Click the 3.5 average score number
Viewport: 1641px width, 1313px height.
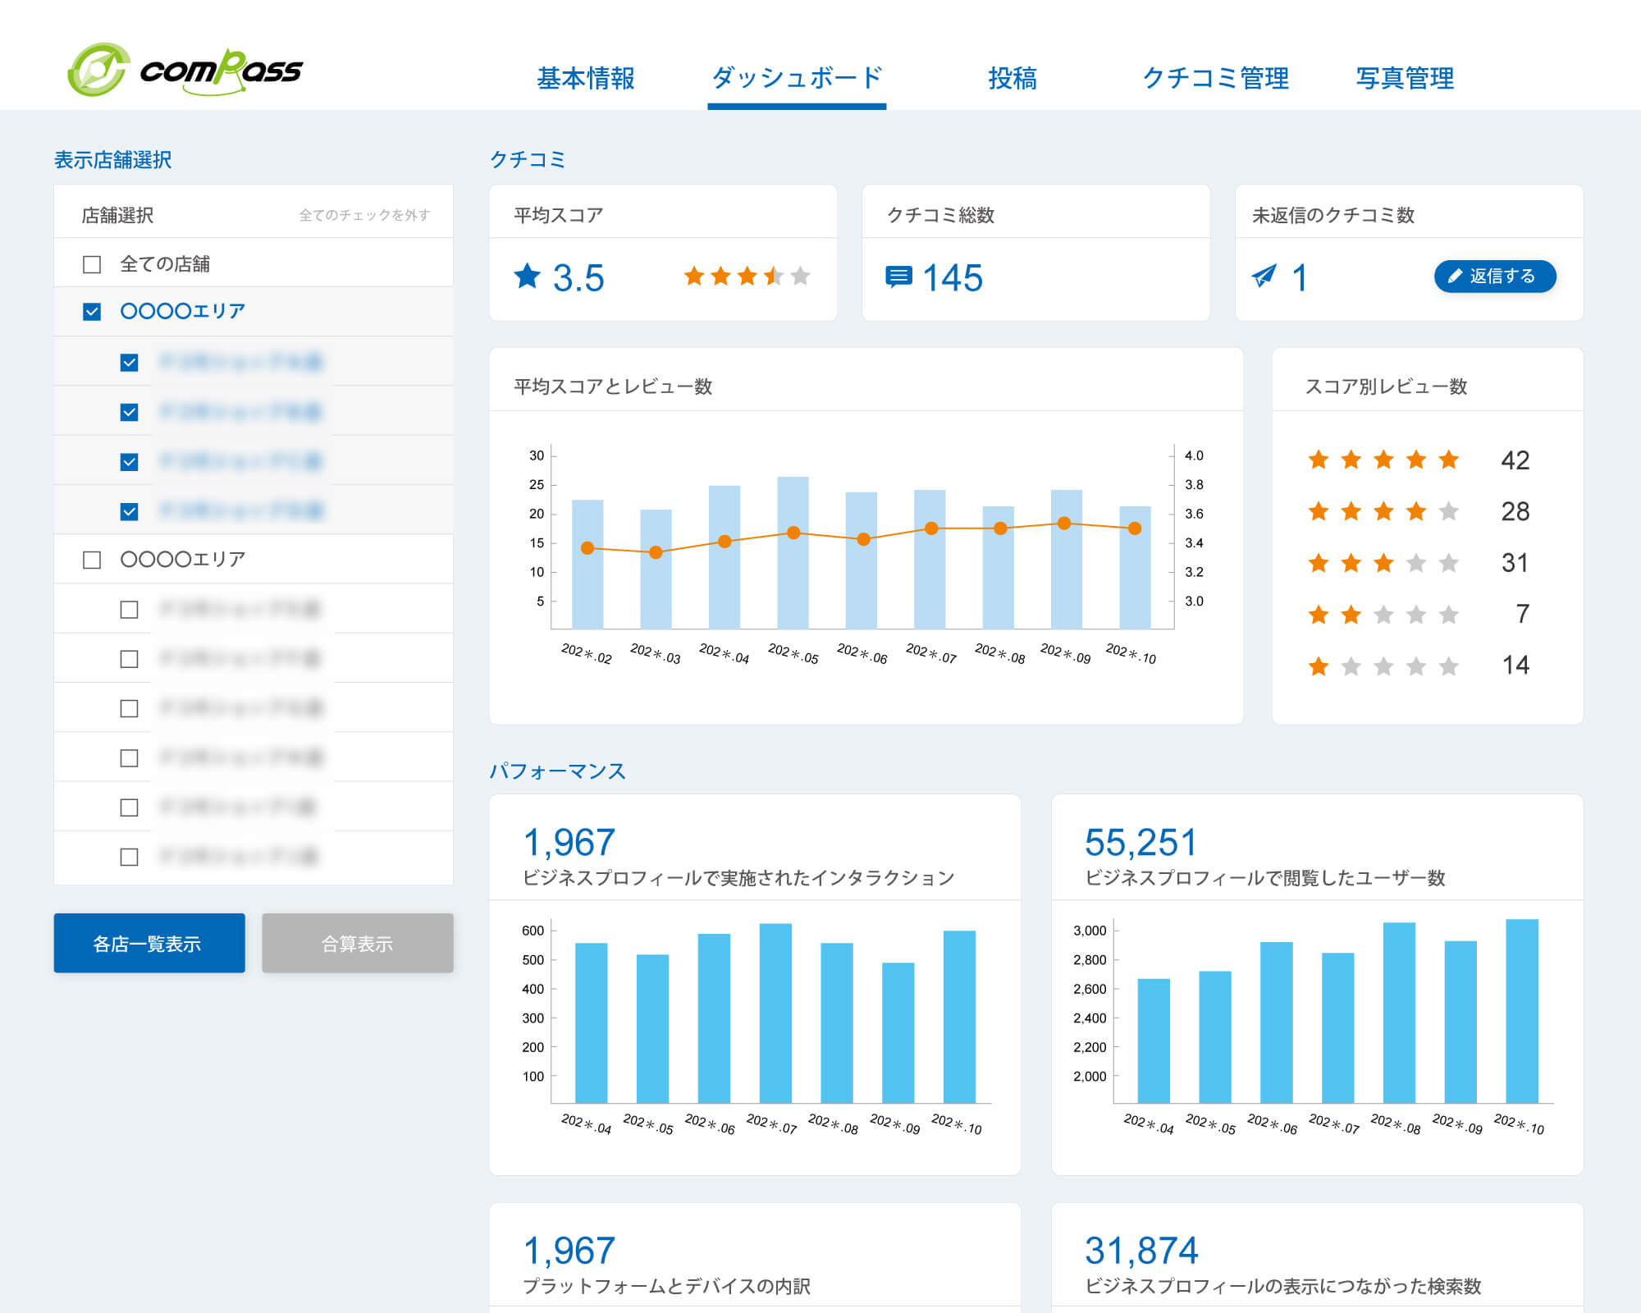tap(578, 277)
